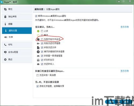This screenshot has height=106, width=134.
Task: Click the empty-circle offline status icon
Action: (38, 35)
